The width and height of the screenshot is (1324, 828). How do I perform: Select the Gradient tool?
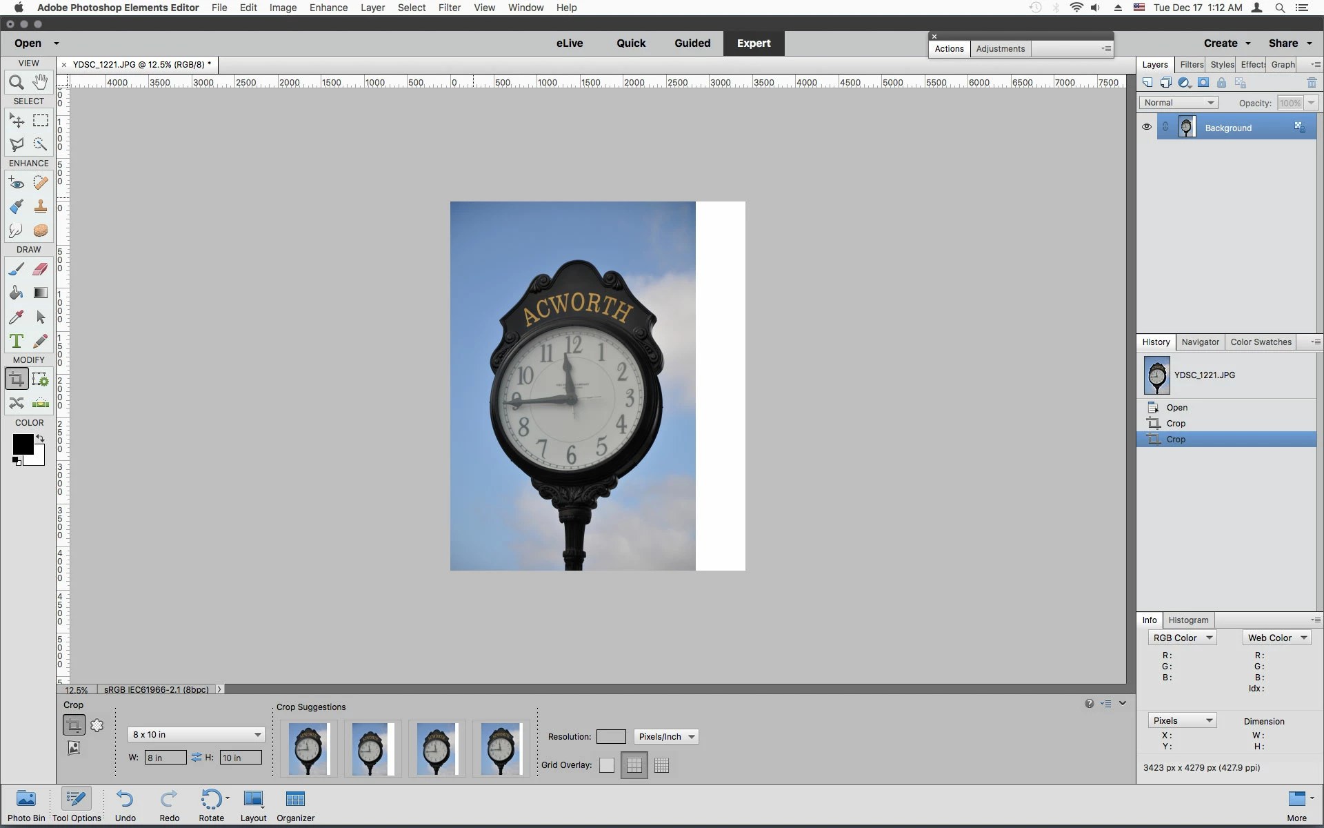click(41, 293)
